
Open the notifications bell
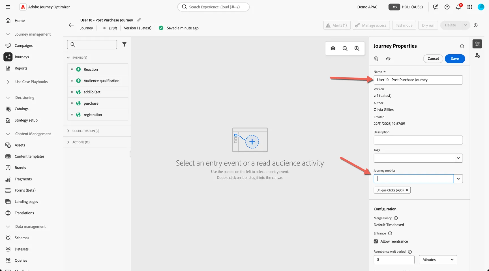click(x=458, y=7)
